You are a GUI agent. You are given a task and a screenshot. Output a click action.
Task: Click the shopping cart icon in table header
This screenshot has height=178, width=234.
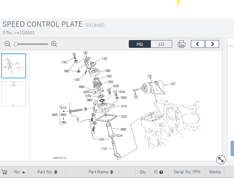coord(4,172)
